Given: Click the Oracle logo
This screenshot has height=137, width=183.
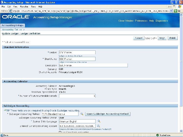Looking at the screenshot, I should click(x=16, y=17).
